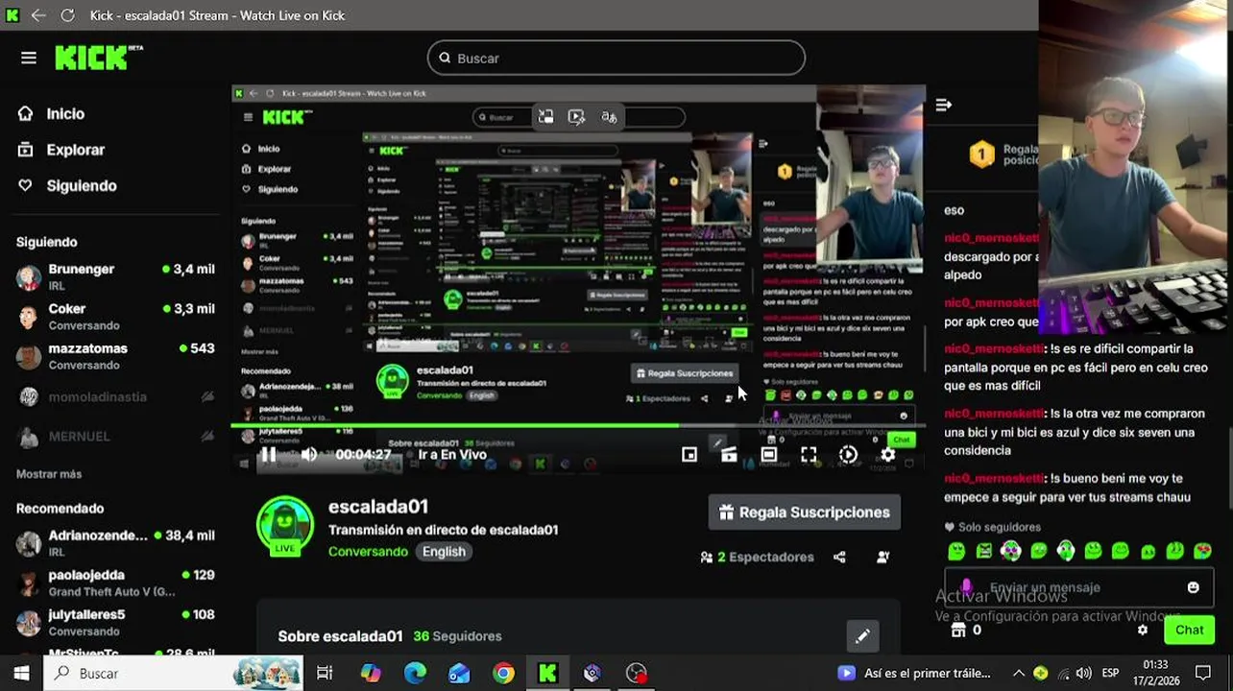
Task: Open Windows notification center
Action: coord(1203,674)
